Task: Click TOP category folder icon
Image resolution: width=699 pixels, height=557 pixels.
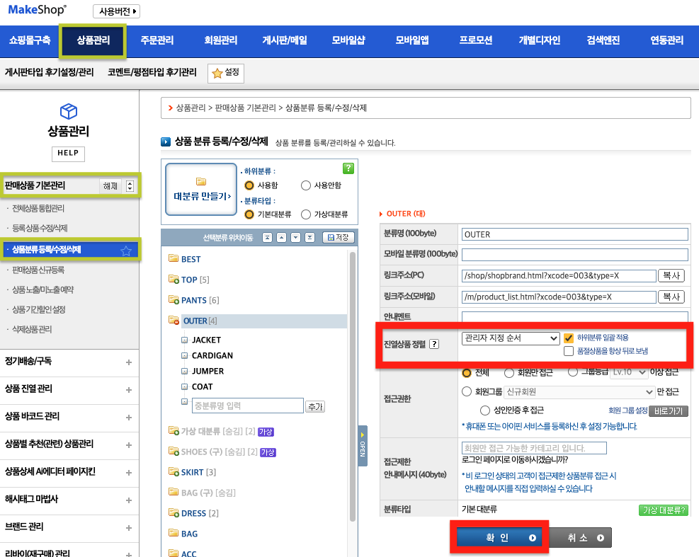Action: [174, 279]
